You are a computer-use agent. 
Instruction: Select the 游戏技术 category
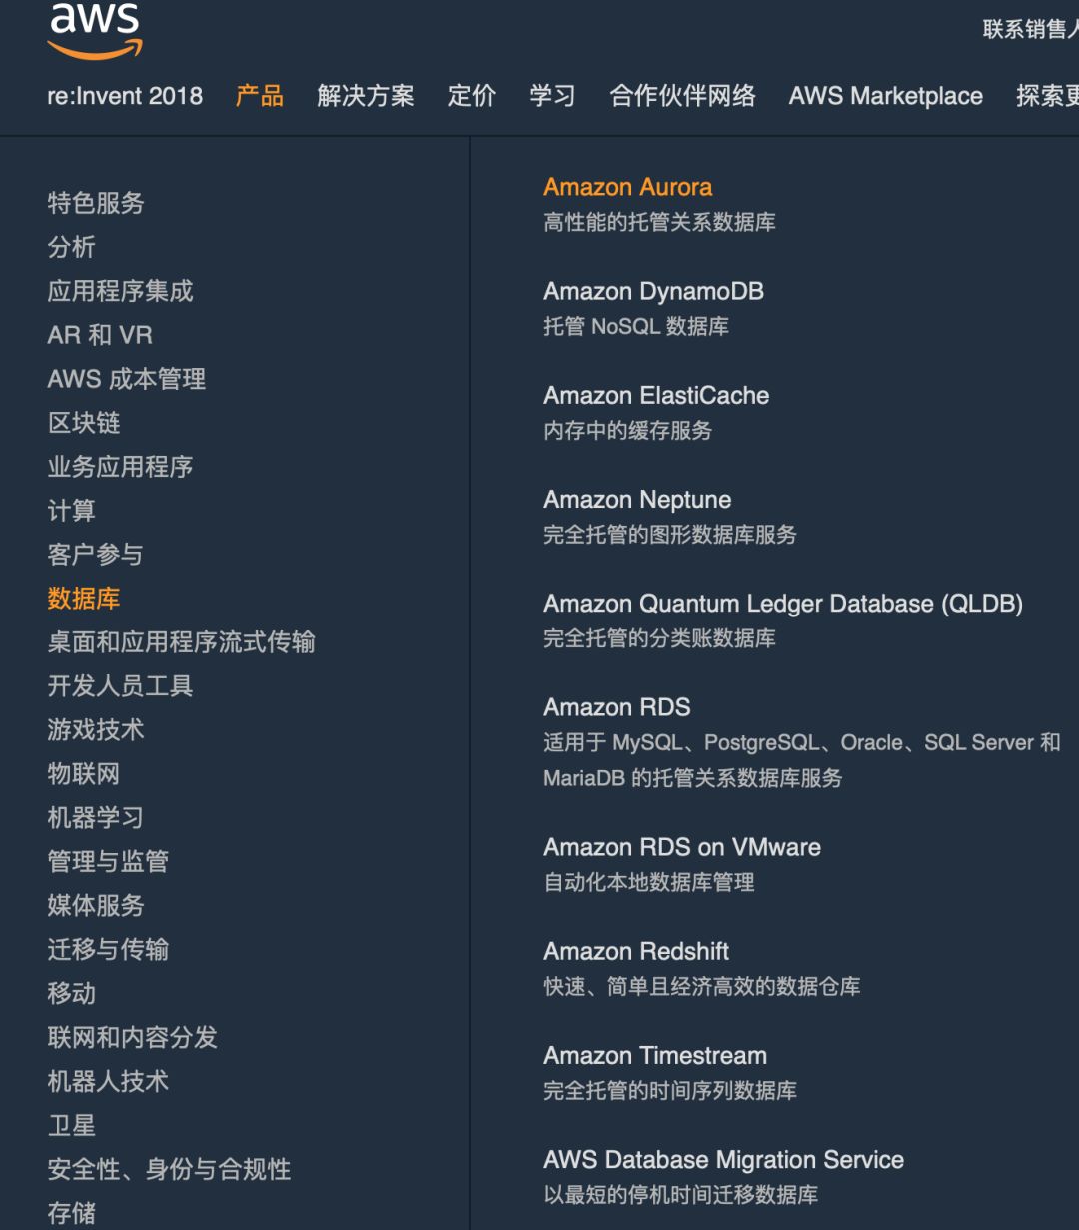pos(96,730)
